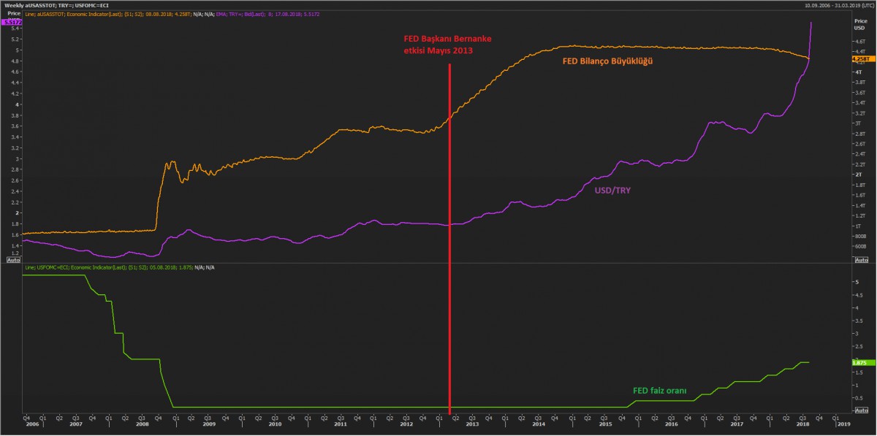Click year 2011 on the time axis
The image size is (877, 436).
point(341,424)
